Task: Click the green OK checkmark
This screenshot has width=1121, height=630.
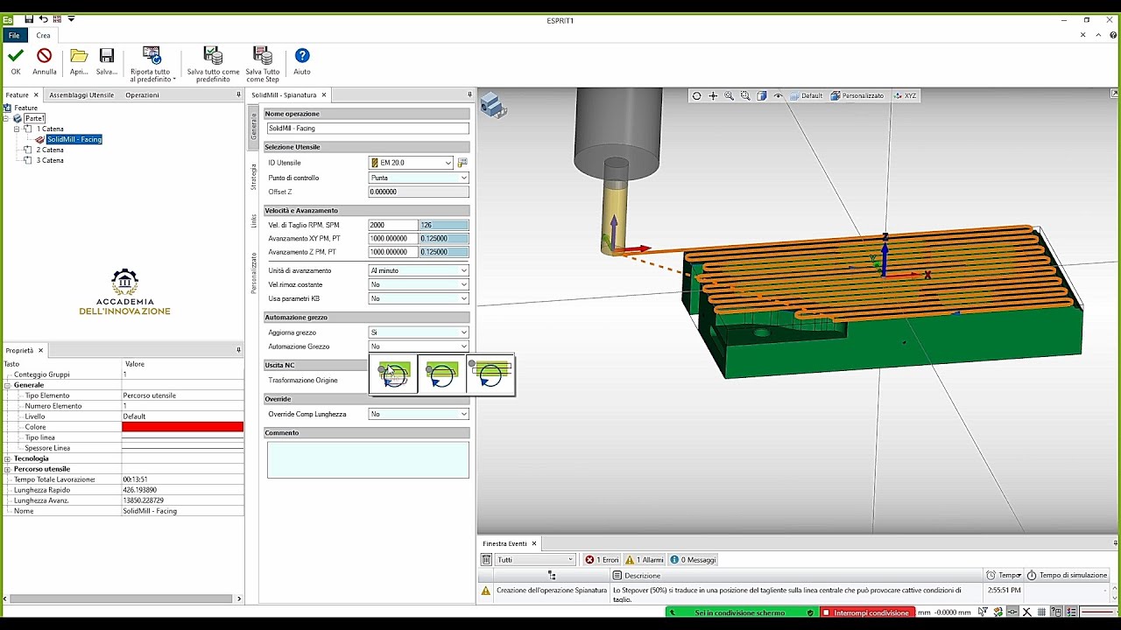Action: pyautogui.click(x=16, y=56)
